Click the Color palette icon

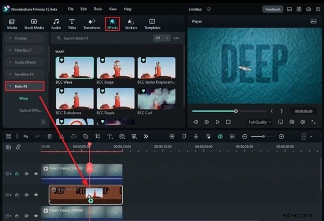click(x=122, y=137)
